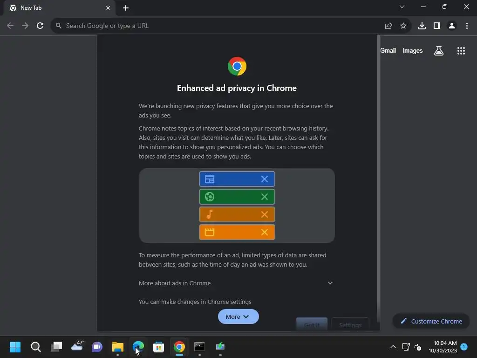The image size is (477, 358).
Task: Open Chrome's three-dot menu
Action: (x=467, y=26)
